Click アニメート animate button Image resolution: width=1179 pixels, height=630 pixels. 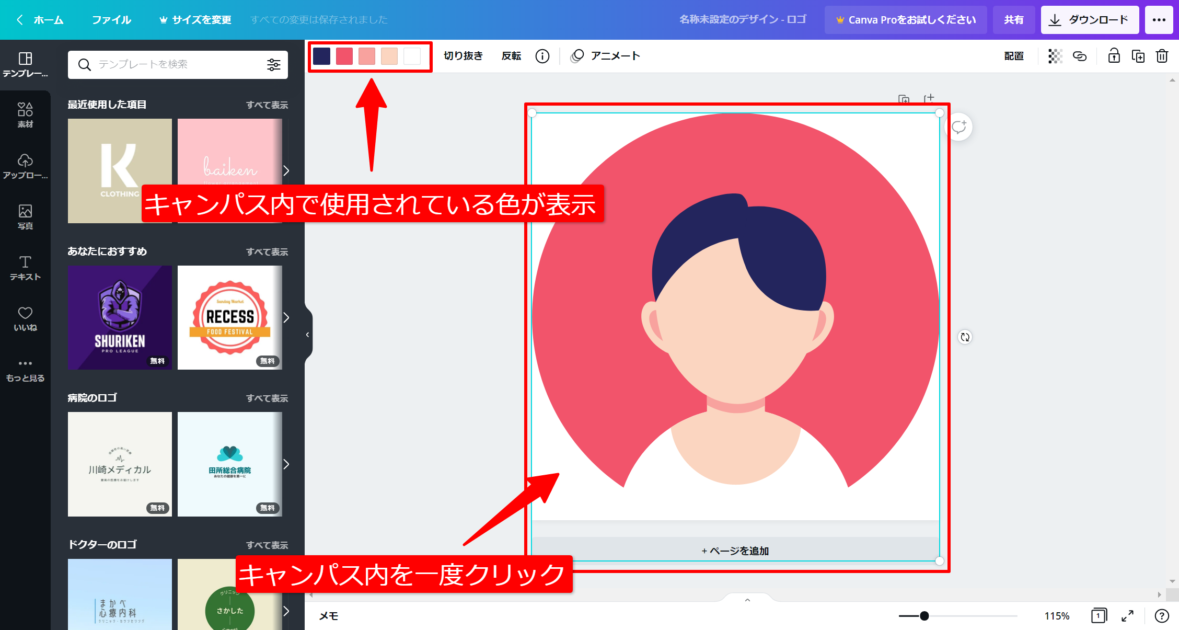pyautogui.click(x=605, y=56)
